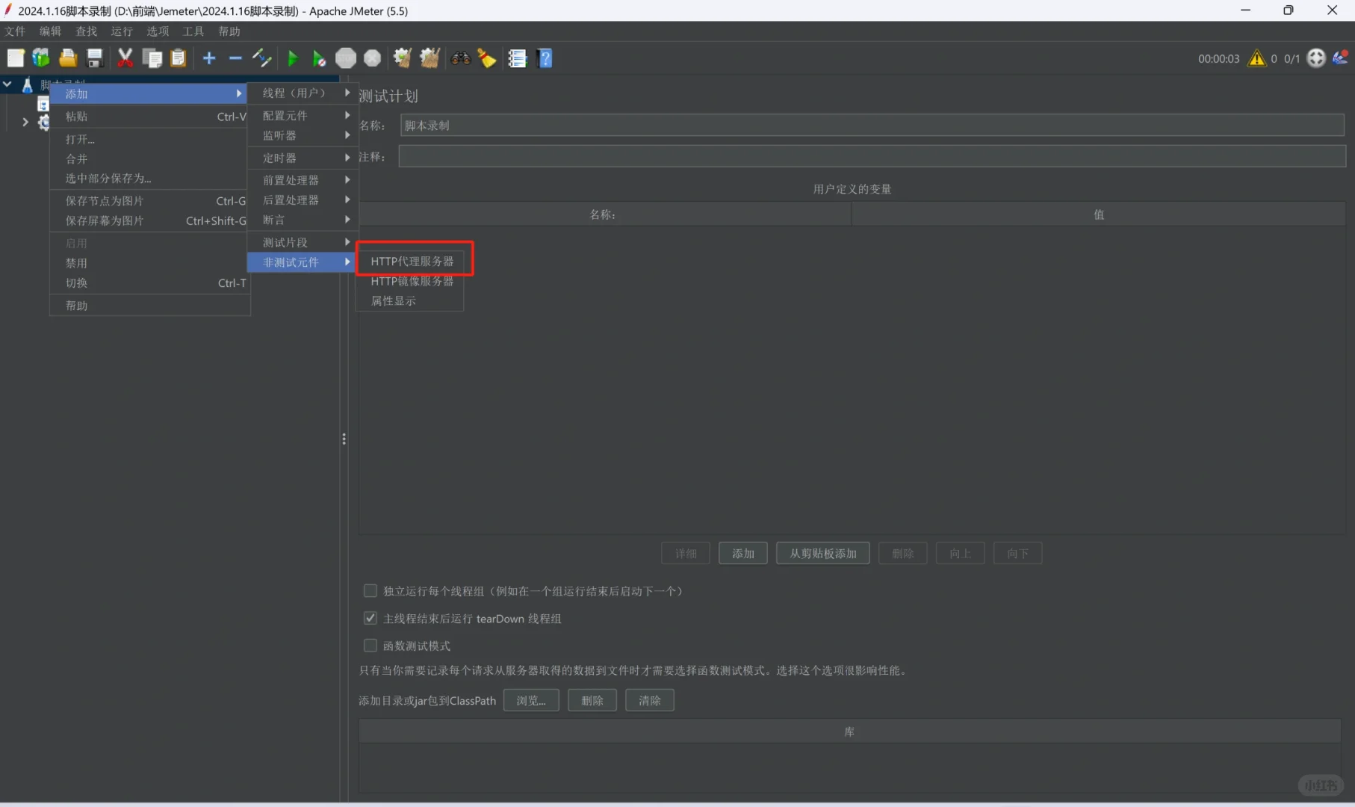This screenshot has height=807, width=1355.
Task: Click 从剪贴板添加 button
Action: [822, 554]
